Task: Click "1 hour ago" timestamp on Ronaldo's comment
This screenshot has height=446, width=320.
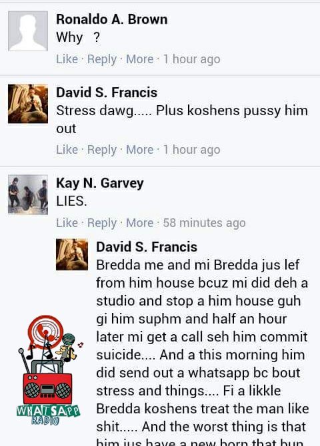Action: coord(191,59)
